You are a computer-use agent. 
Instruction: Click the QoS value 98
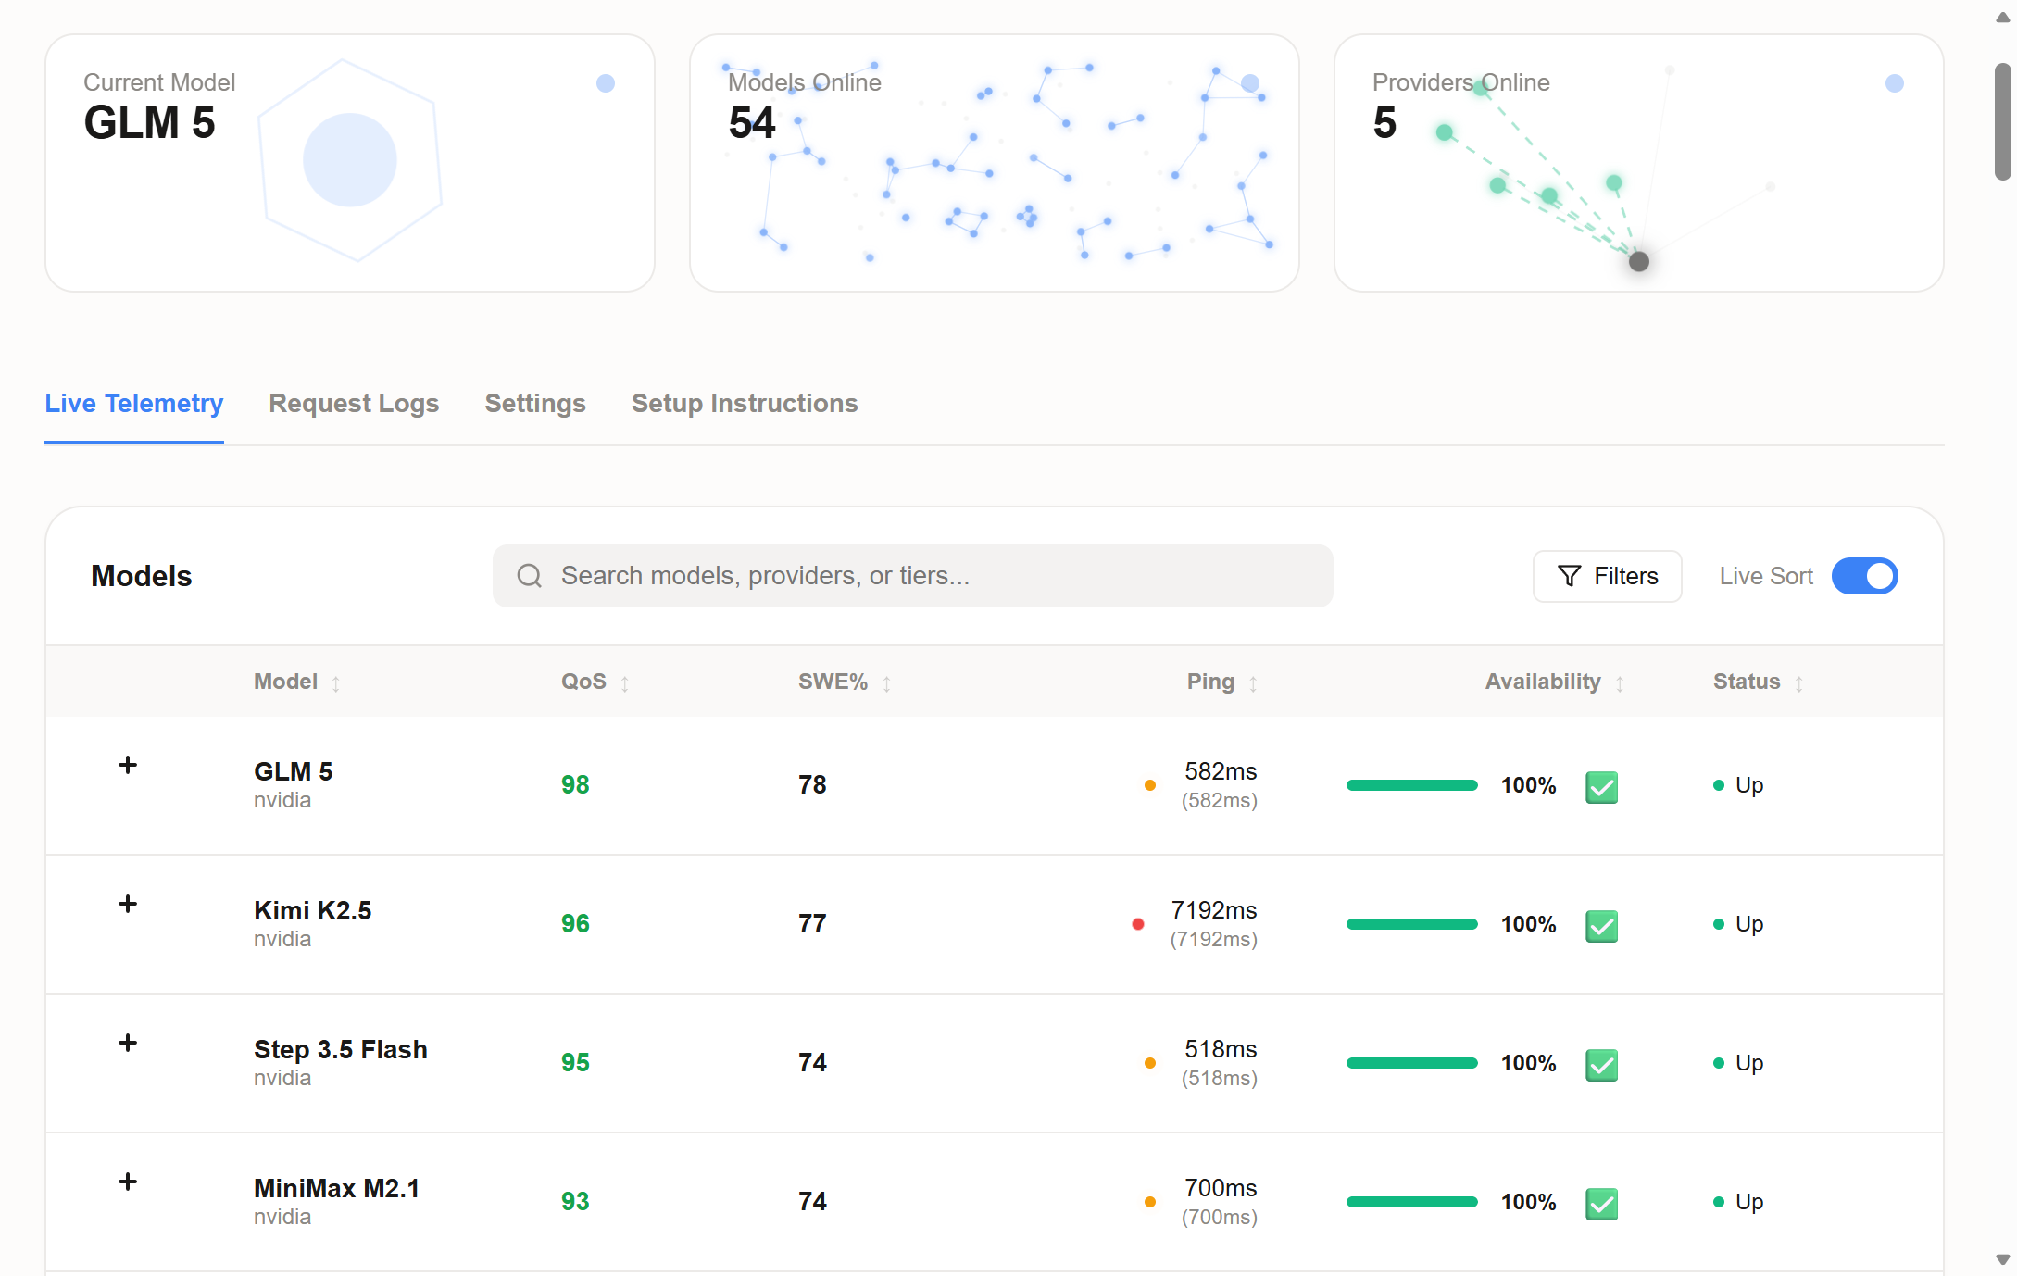pos(575,785)
